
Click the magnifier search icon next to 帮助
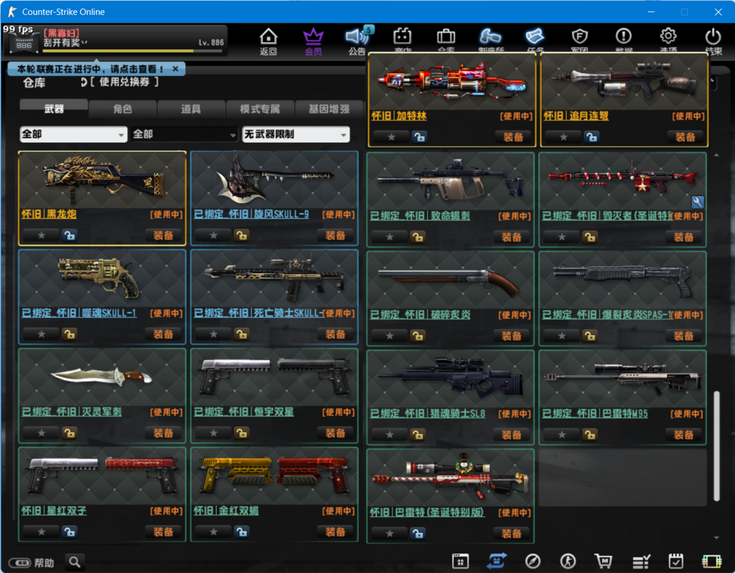[74, 561]
